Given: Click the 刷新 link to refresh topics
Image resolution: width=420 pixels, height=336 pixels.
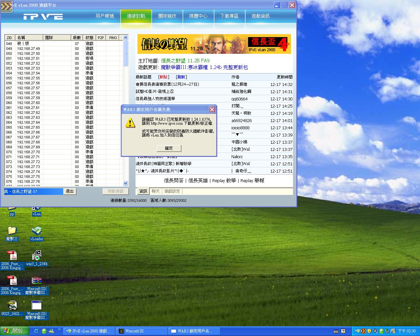Looking at the screenshot, I should pos(181,77).
